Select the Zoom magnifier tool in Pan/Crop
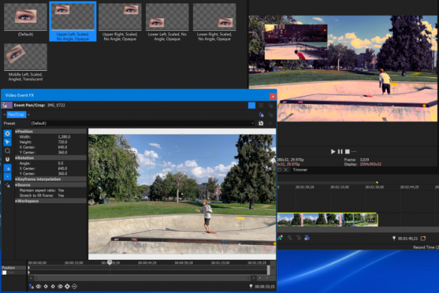This screenshot has width=439, height=293. click(x=7, y=151)
